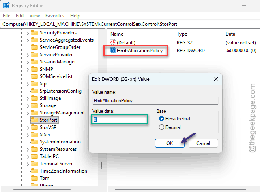
Task: Open the Favorites menu
Action: [55, 16]
